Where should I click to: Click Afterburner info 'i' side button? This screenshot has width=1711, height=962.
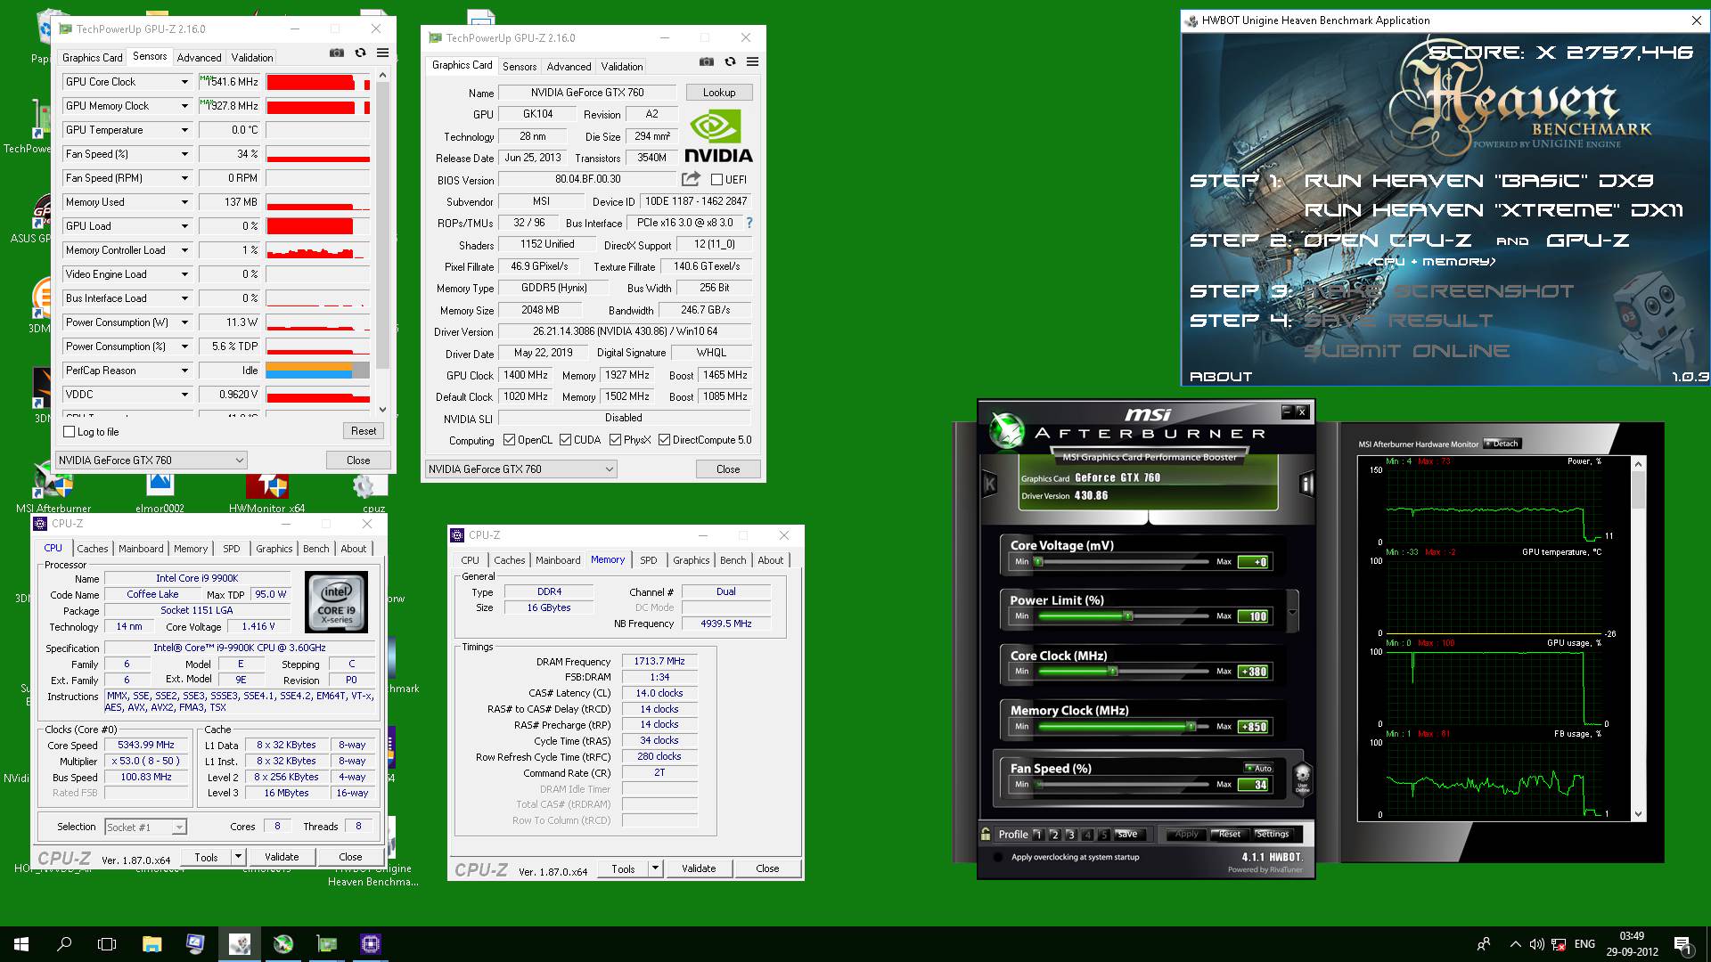(1306, 485)
